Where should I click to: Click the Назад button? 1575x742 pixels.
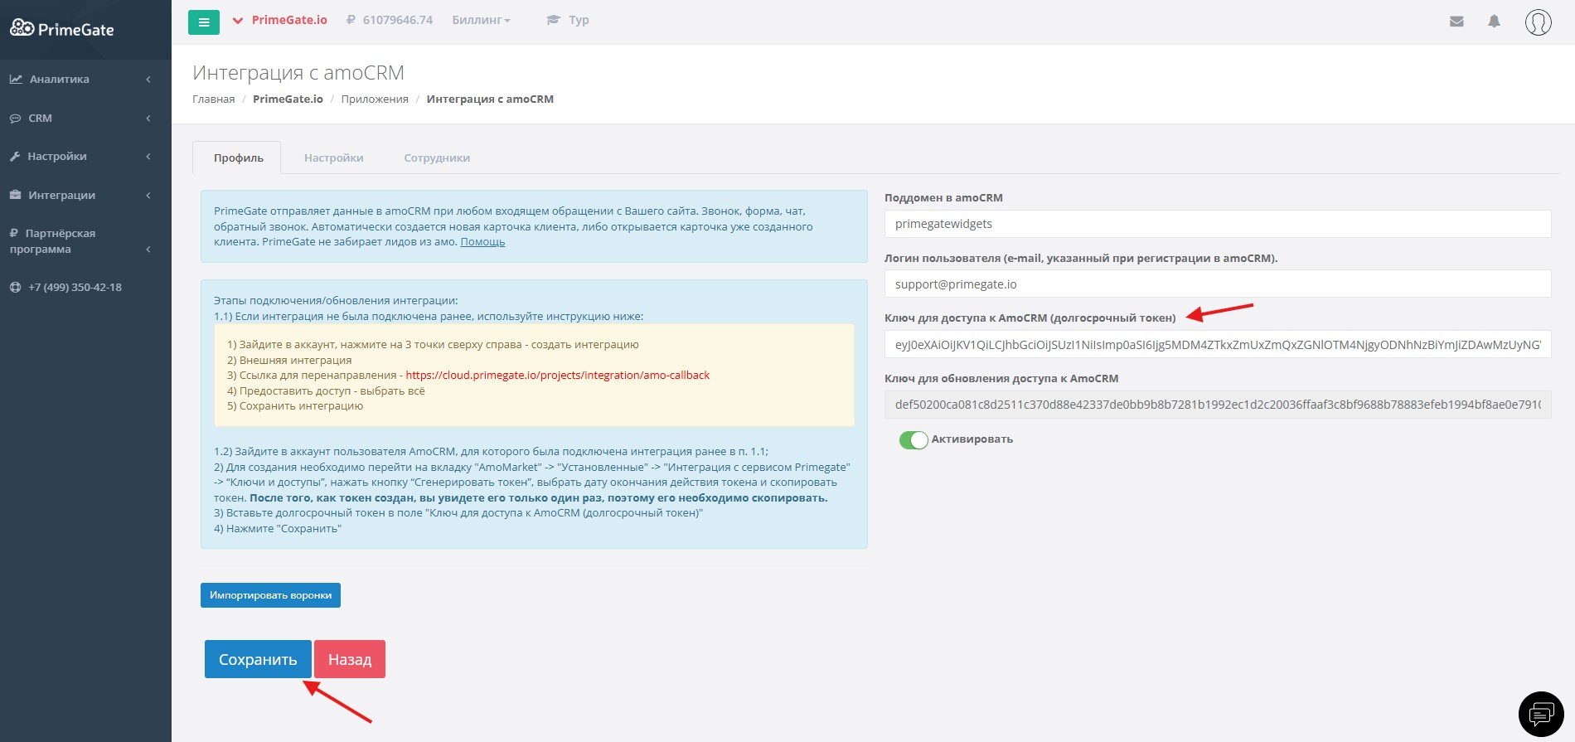(x=350, y=659)
